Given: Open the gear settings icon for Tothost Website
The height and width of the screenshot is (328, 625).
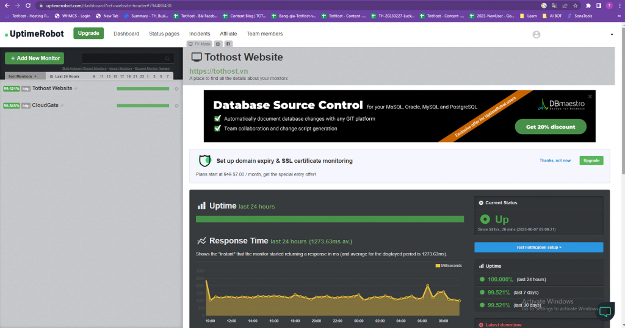Looking at the screenshot, I should pos(176,89).
